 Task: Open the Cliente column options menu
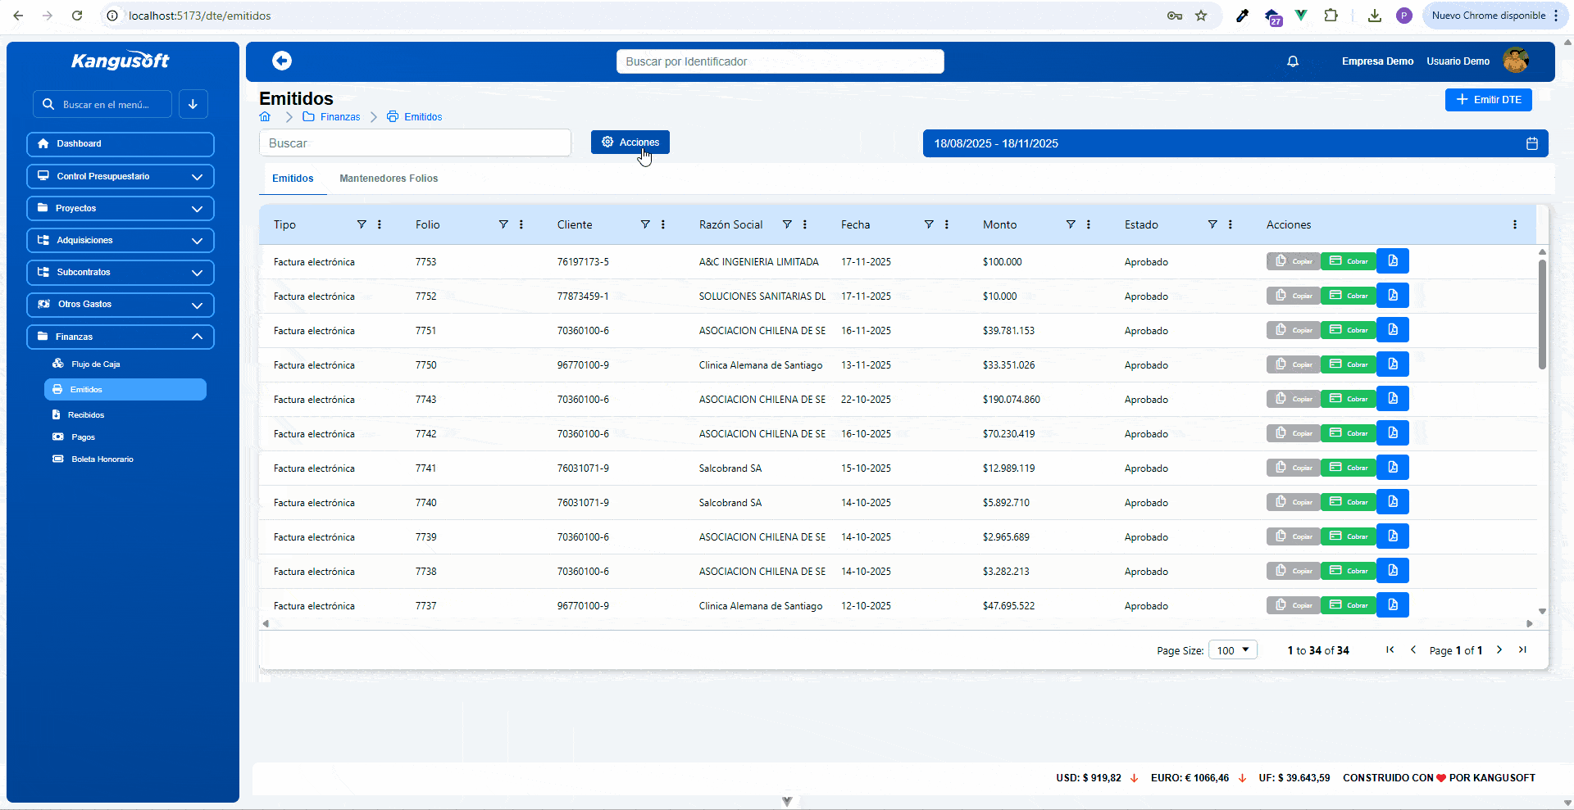pos(663,224)
